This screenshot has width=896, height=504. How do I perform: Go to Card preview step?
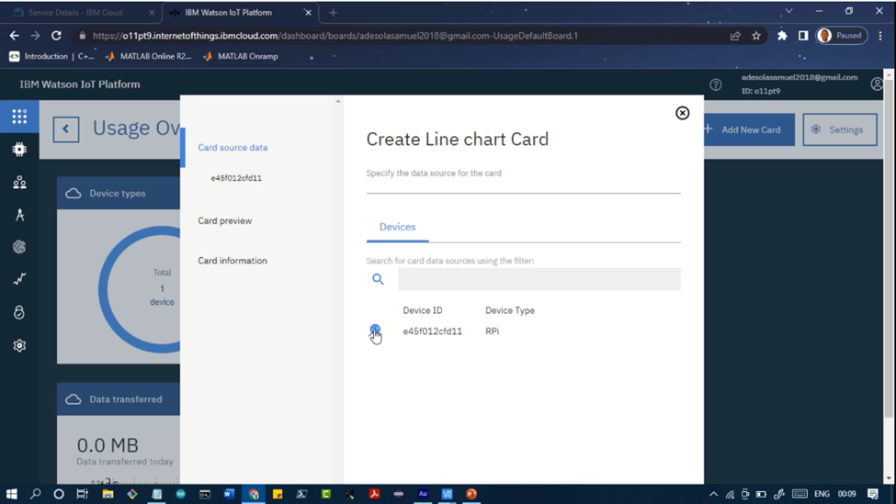[224, 221]
